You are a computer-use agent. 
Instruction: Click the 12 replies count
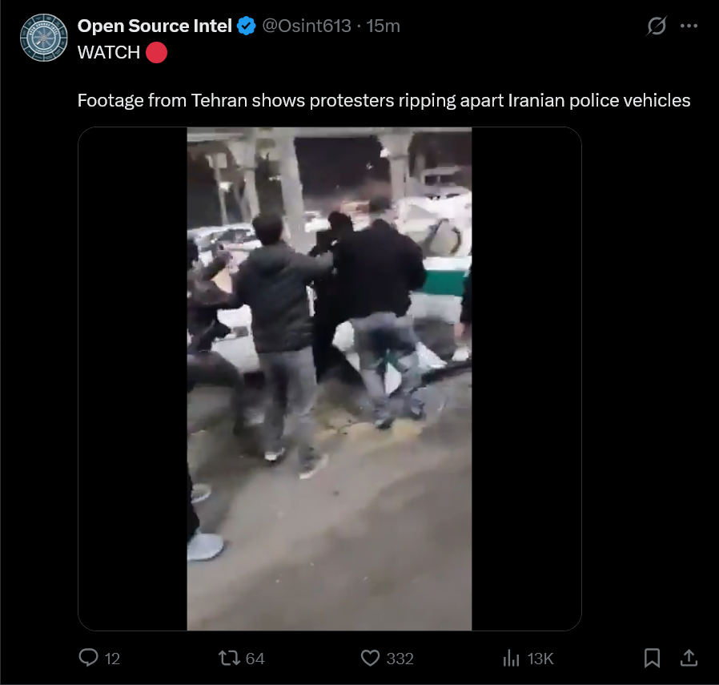tap(112, 659)
